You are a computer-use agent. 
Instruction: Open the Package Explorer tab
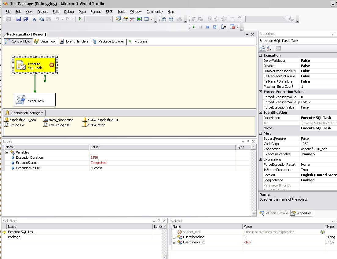coord(108,41)
